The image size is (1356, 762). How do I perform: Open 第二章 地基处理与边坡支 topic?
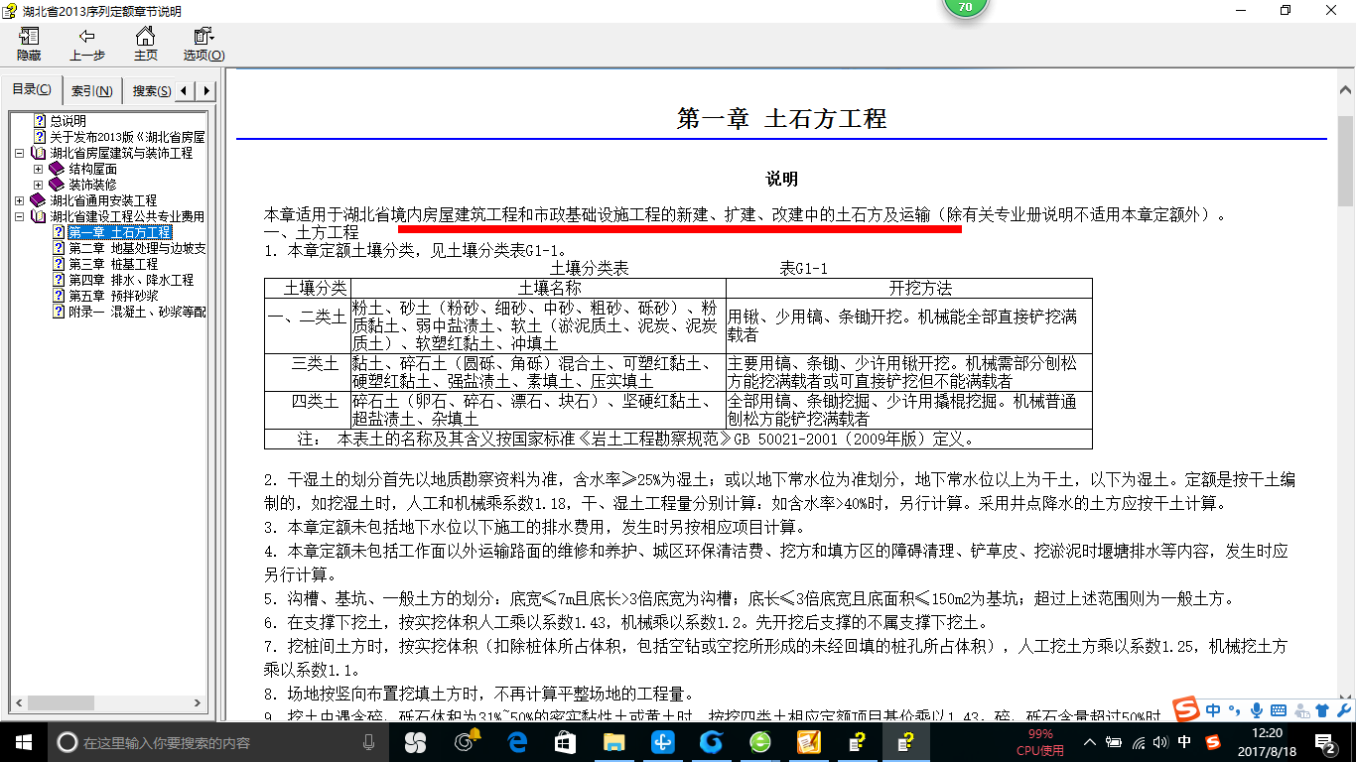(137, 248)
